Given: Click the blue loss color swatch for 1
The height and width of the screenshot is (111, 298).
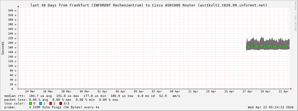Looking at the screenshot, I should pyautogui.click(x=40, y=103).
